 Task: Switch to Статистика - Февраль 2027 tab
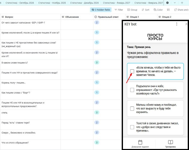coord(149,3)
